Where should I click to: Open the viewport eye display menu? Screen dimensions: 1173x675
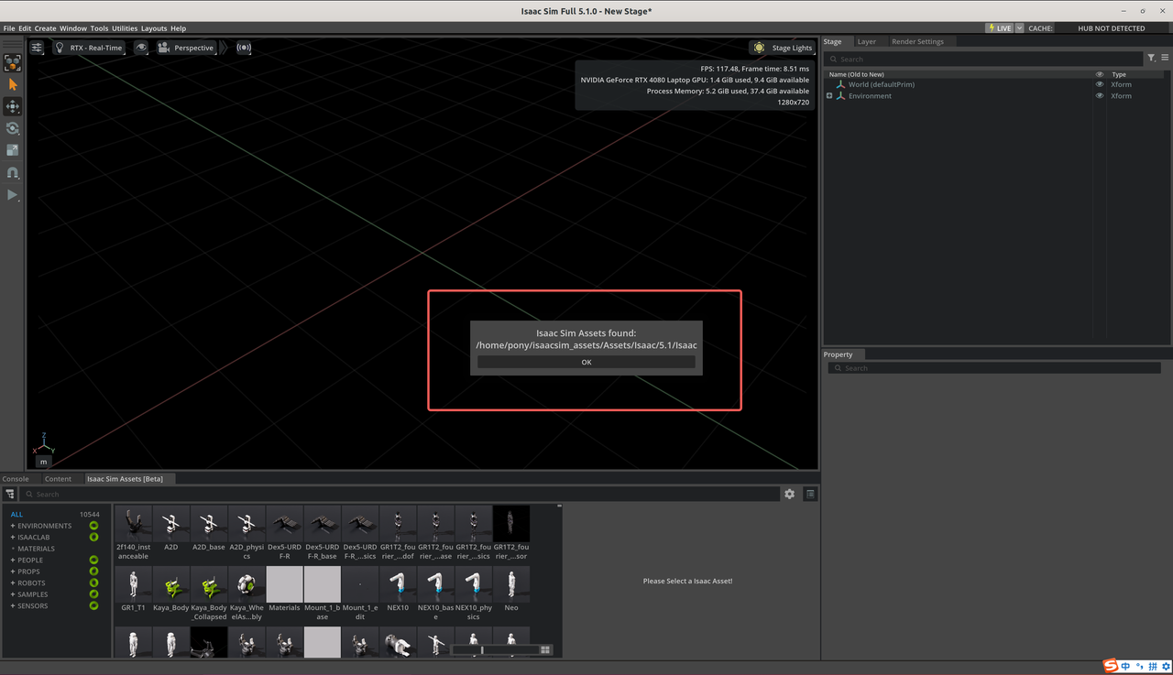click(x=141, y=48)
